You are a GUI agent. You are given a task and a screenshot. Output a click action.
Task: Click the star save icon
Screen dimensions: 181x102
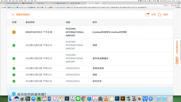159,15
